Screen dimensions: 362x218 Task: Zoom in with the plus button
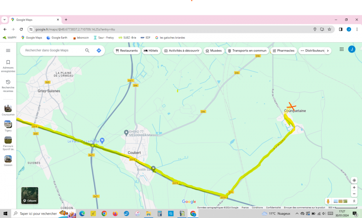(354, 187)
